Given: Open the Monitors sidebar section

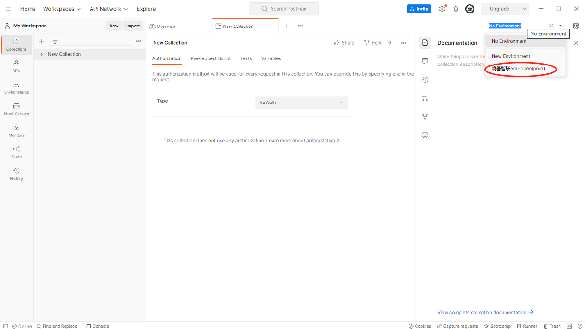Looking at the screenshot, I should pyautogui.click(x=17, y=131).
